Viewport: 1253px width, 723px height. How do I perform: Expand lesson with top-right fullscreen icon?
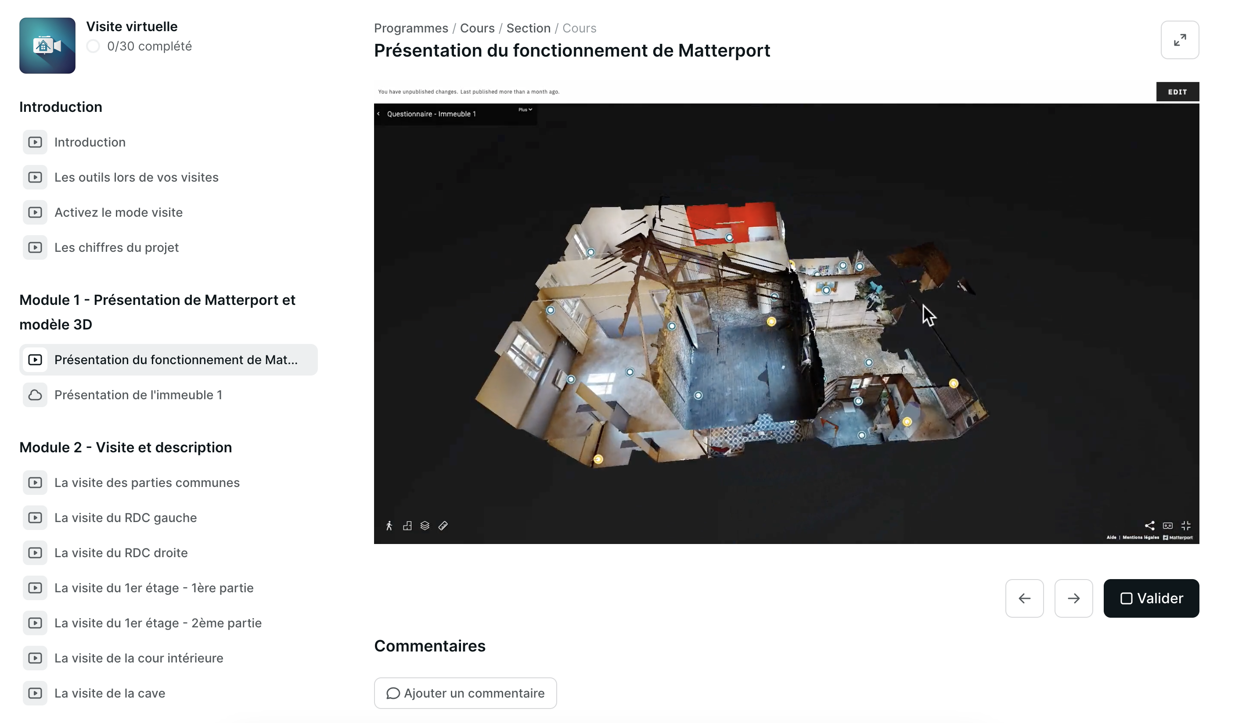coord(1180,40)
